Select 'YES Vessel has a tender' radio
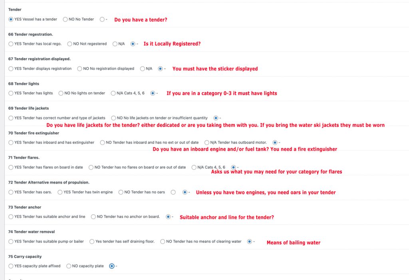The width and height of the screenshot is (409, 280). pos(11,19)
